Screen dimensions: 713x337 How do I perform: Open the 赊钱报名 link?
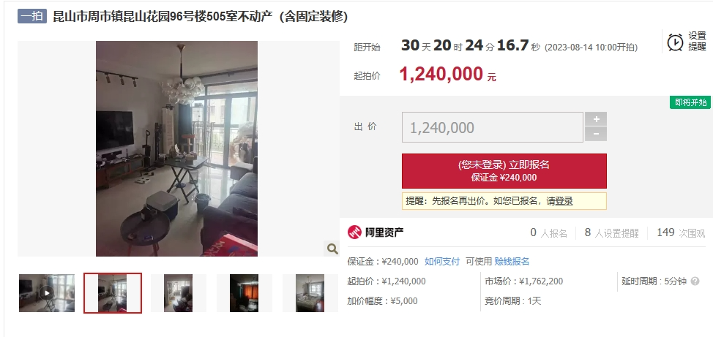pos(512,262)
